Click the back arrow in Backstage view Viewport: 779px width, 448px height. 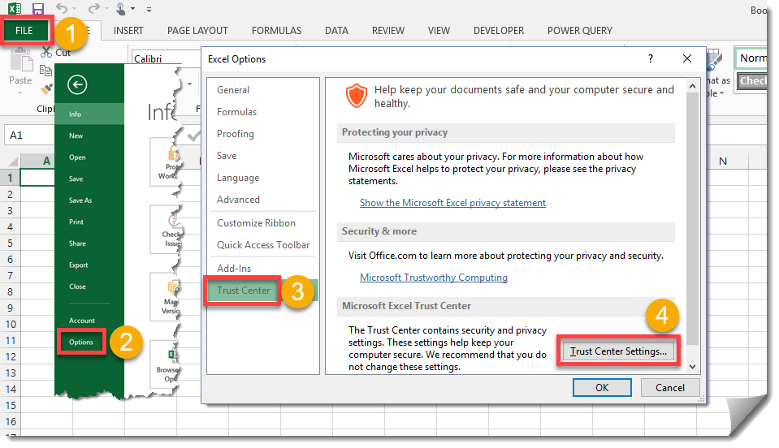tap(77, 85)
